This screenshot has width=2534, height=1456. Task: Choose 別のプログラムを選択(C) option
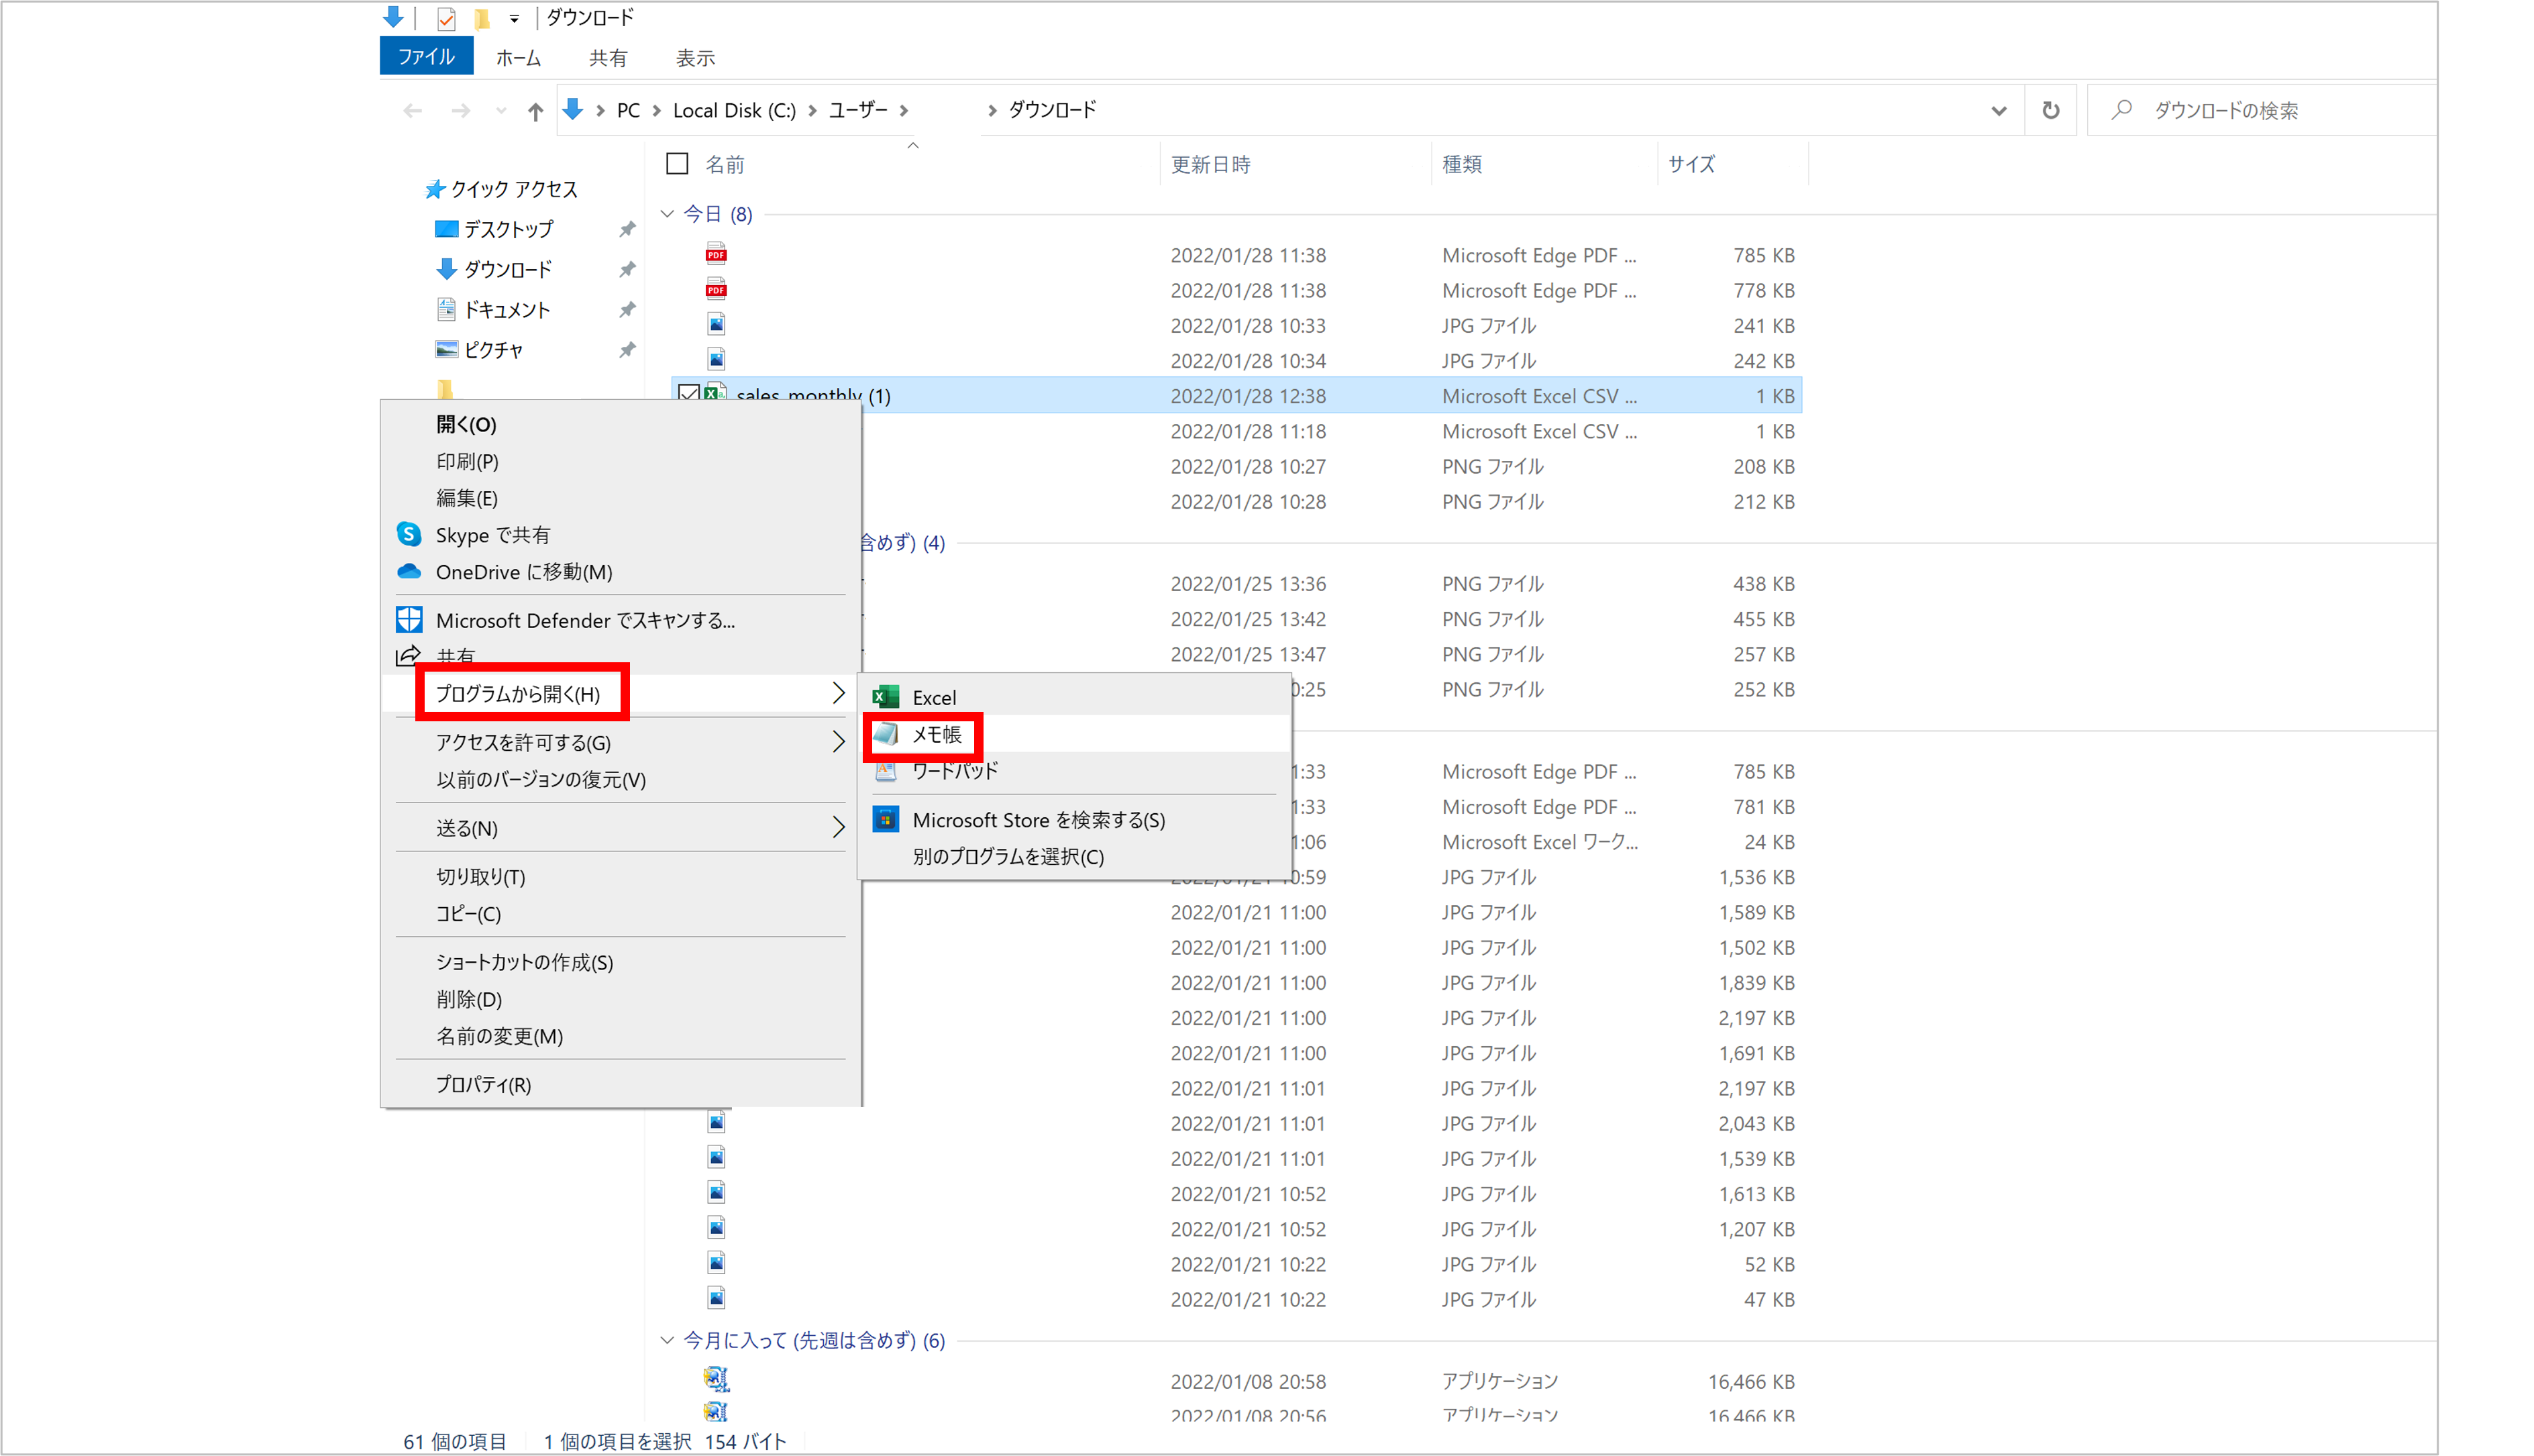coord(1008,857)
